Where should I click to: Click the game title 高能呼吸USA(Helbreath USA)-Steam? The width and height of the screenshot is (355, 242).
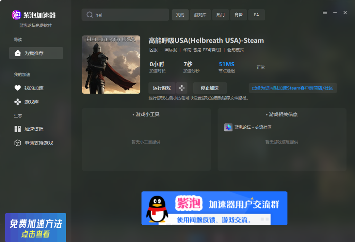click(206, 41)
